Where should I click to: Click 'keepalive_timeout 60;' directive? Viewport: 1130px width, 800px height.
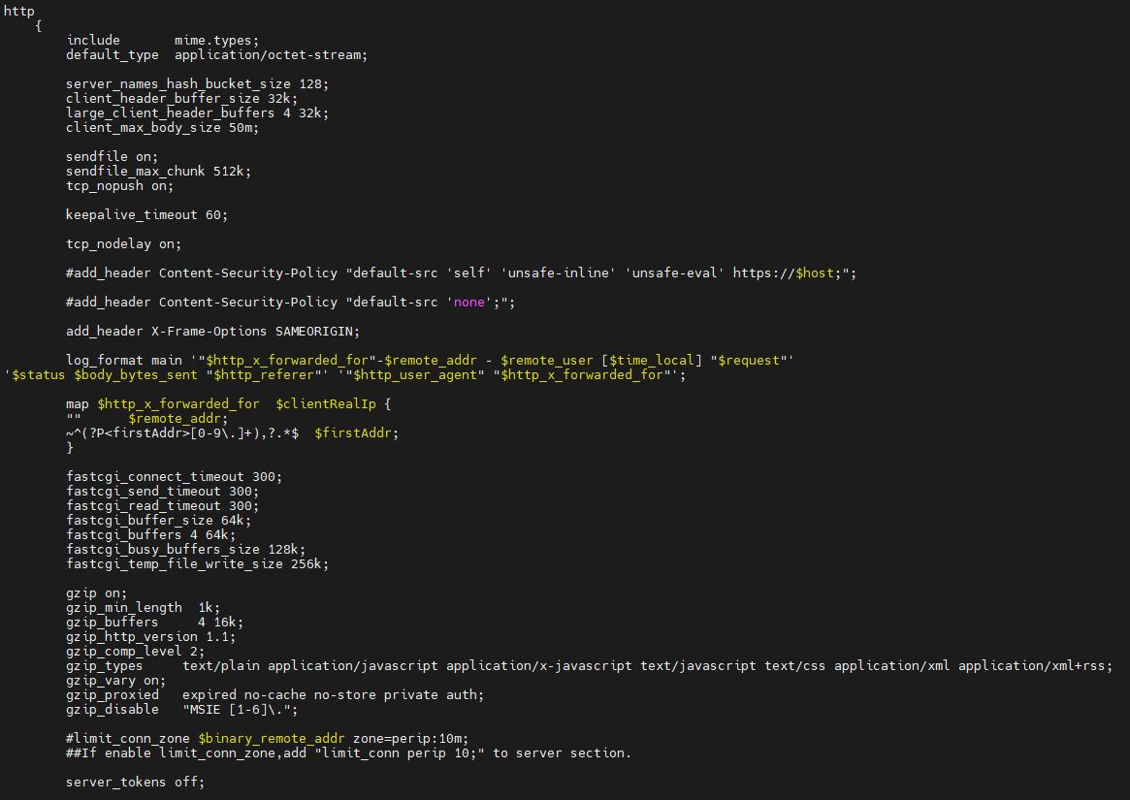tap(147, 214)
